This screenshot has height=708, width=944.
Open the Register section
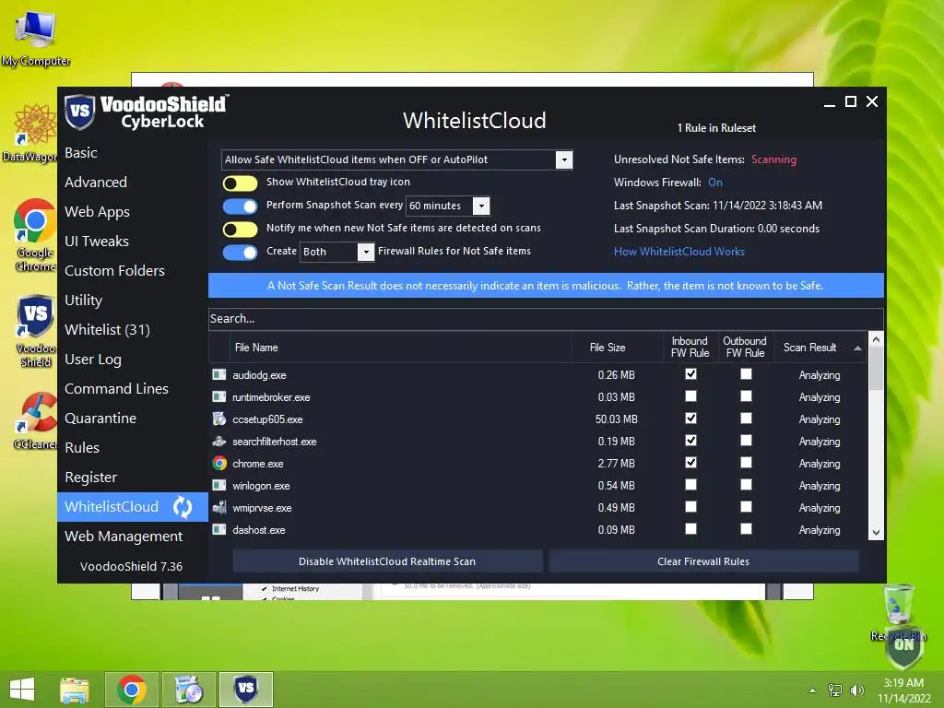pyautogui.click(x=91, y=478)
